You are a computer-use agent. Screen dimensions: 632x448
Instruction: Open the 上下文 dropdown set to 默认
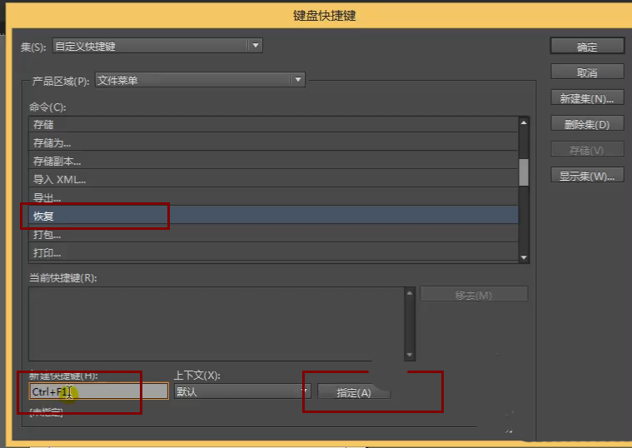click(241, 391)
